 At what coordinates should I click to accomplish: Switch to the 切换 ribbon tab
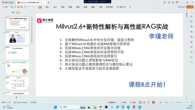(x=63, y=7)
